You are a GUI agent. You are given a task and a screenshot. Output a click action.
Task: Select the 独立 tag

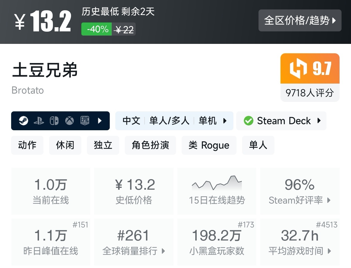pos(103,145)
